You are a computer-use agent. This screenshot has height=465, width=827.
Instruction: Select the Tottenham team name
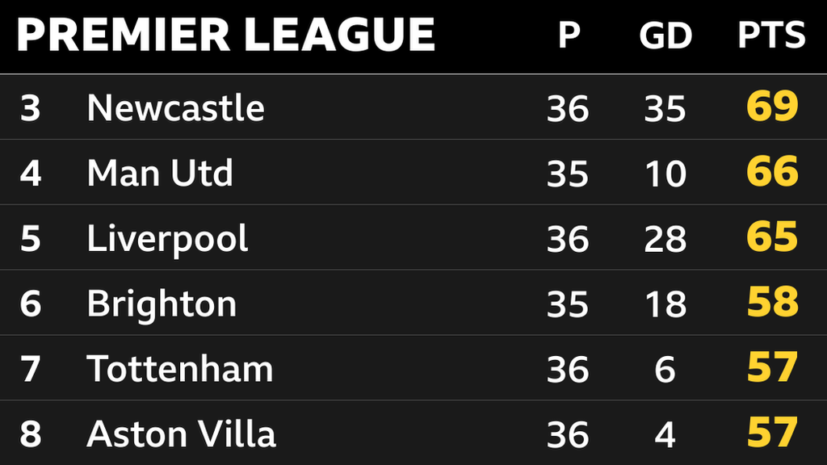tap(179, 369)
